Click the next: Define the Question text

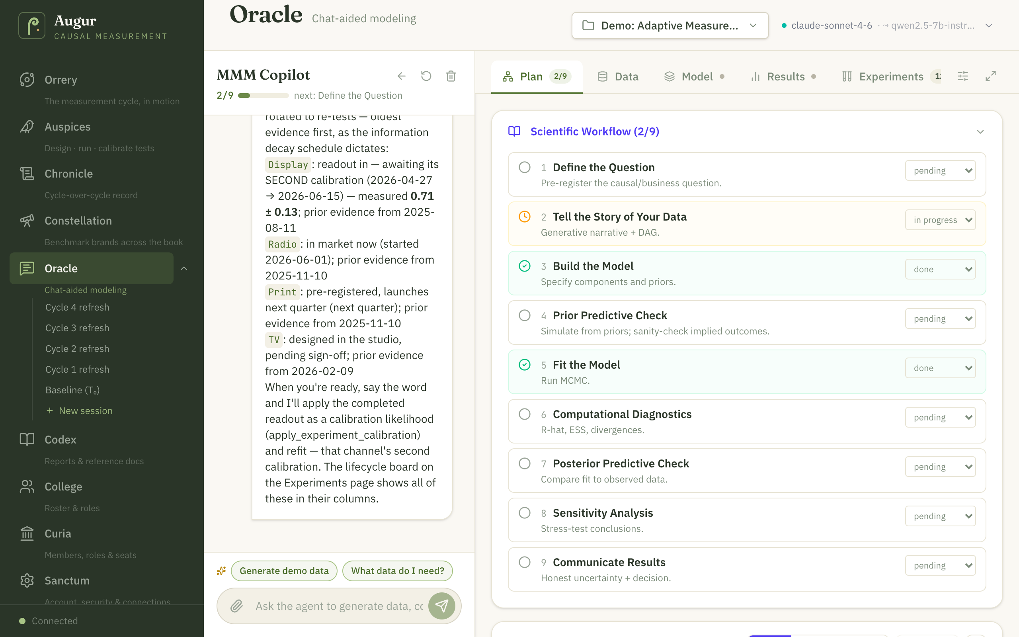(x=348, y=96)
